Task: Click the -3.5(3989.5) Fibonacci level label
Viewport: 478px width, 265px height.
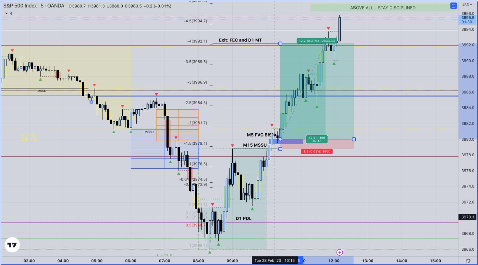Action: [x=195, y=62]
